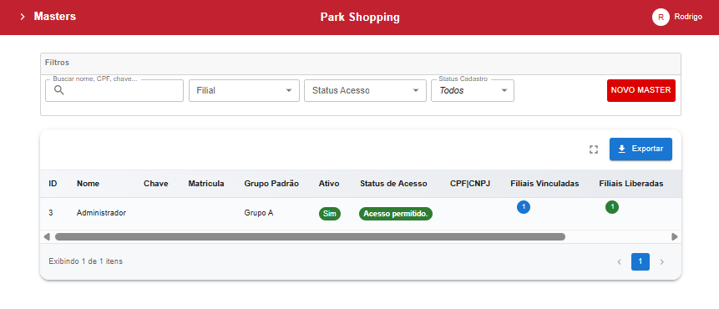Sort by the Matricula column header
The height and width of the screenshot is (309, 719).
[206, 184]
